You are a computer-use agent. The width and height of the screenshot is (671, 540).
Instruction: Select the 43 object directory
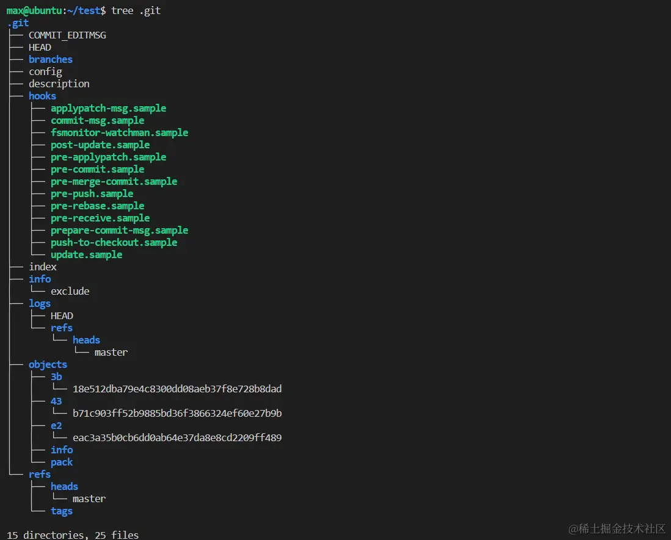(56, 401)
